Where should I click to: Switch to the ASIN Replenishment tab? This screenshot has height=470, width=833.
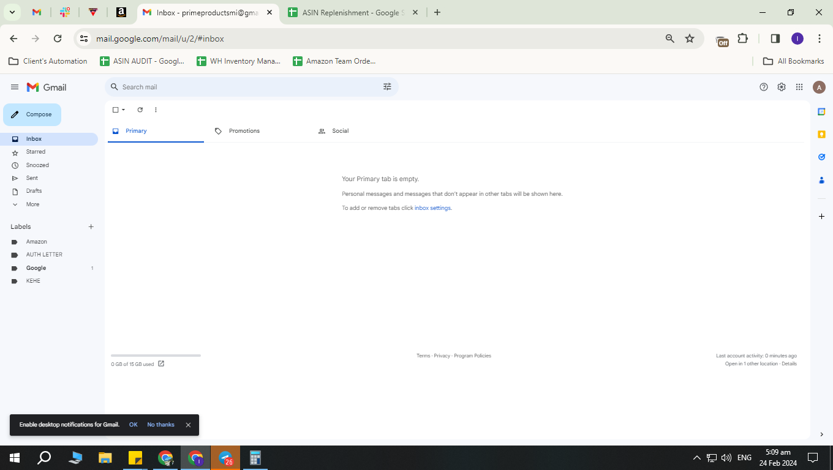353,12
